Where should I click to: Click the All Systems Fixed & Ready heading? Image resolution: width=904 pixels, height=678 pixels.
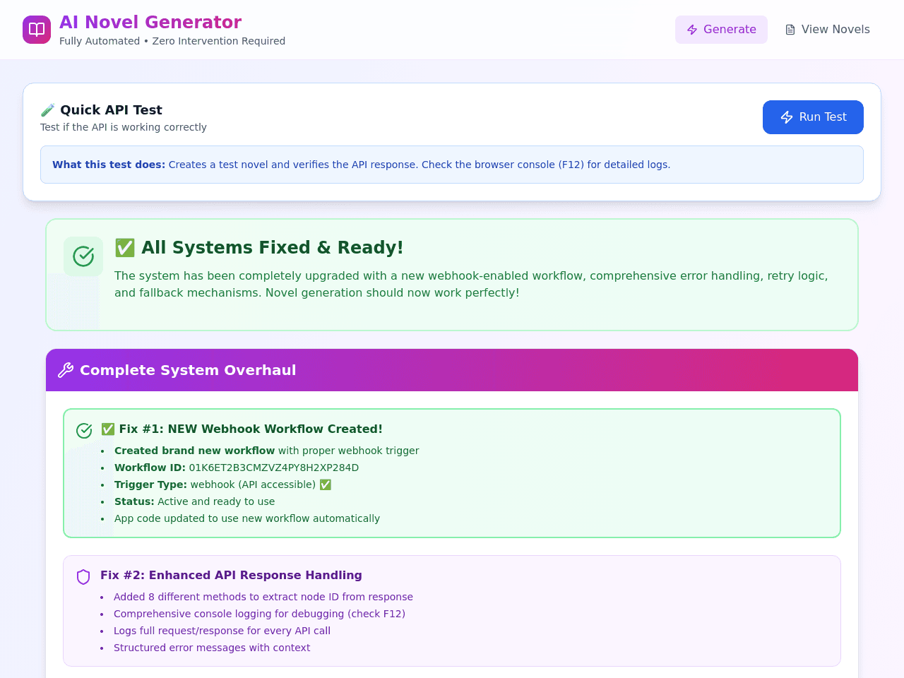259,248
